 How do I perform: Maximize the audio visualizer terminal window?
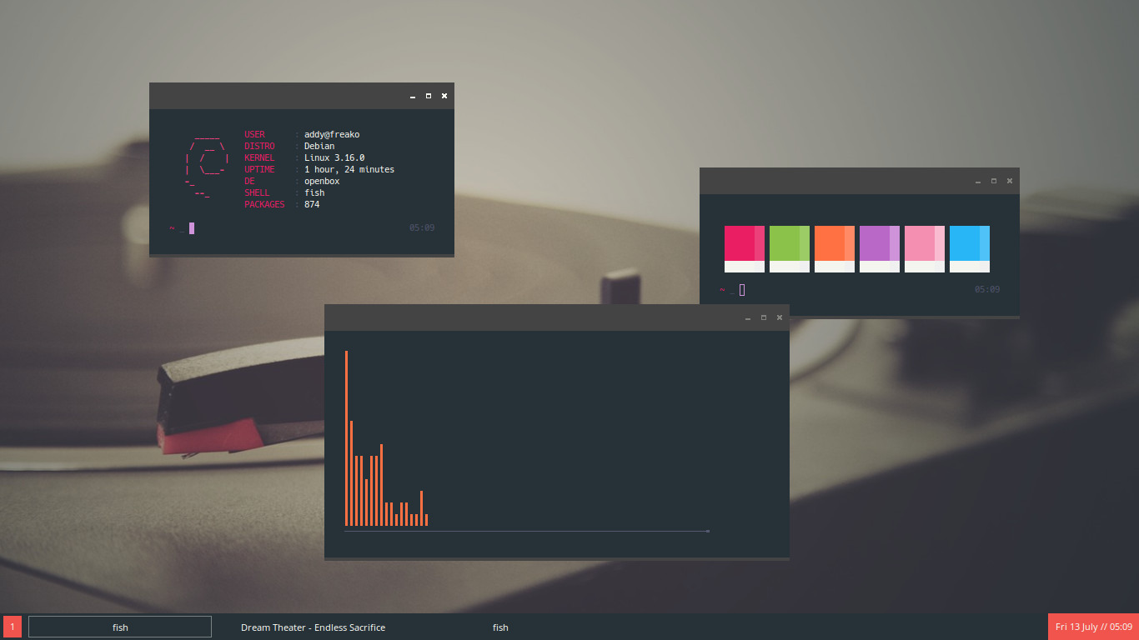764,317
